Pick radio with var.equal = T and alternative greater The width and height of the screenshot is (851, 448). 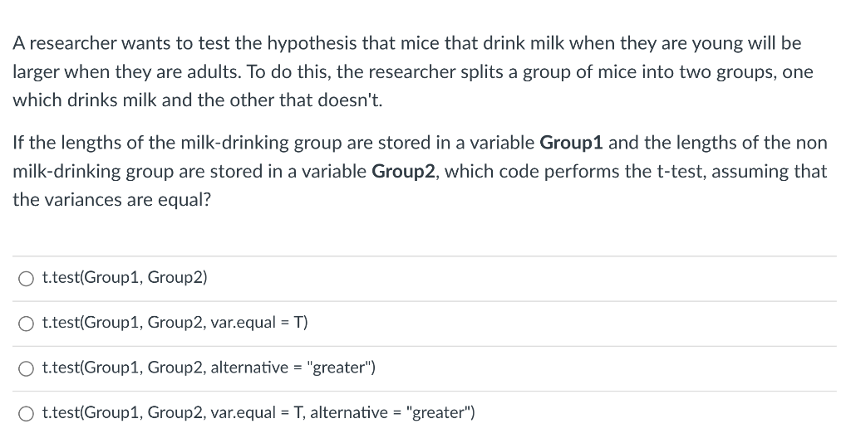click(x=26, y=414)
